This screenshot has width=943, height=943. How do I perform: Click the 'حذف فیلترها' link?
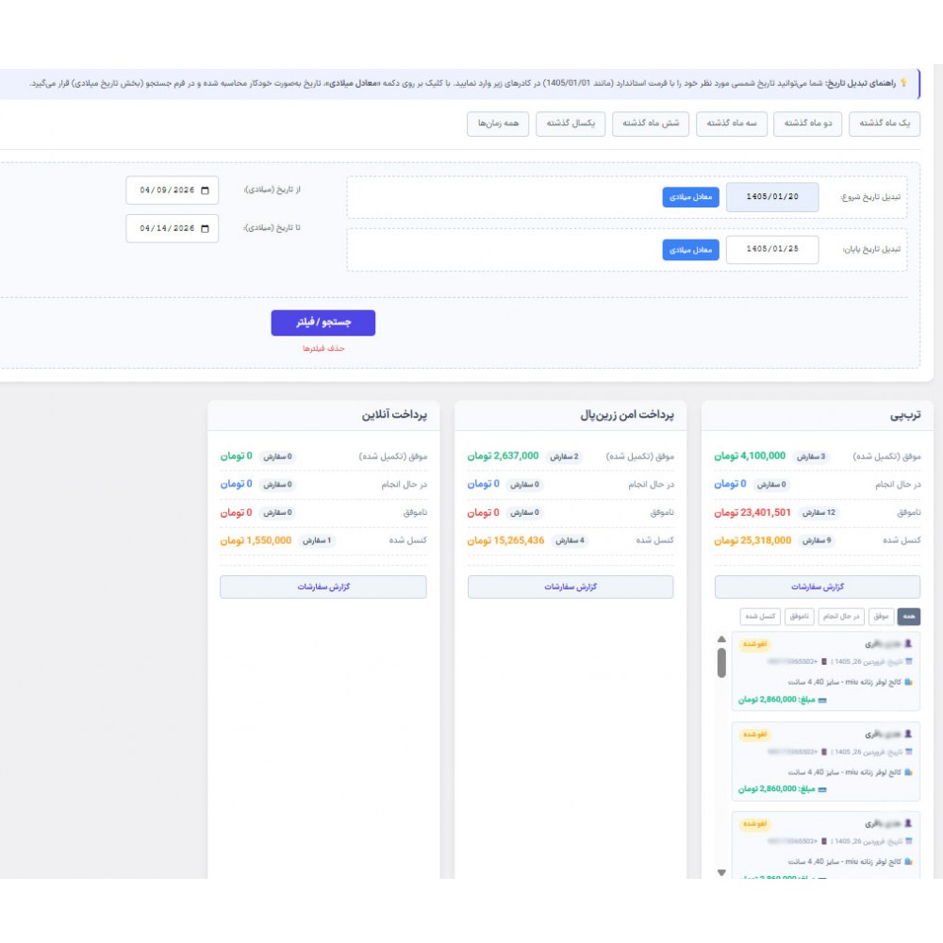click(323, 349)
